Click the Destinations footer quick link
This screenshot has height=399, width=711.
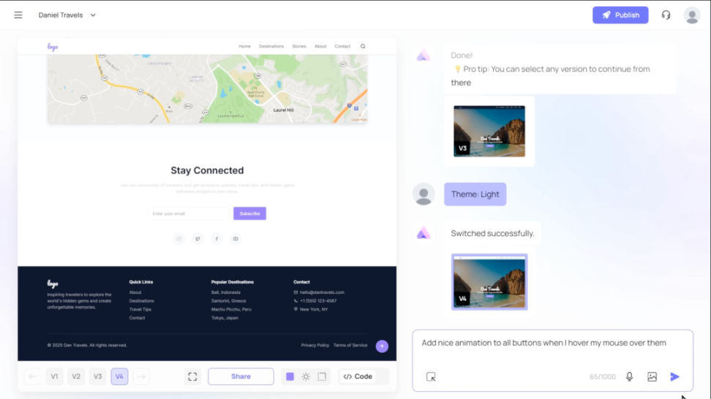pos(141,301)
